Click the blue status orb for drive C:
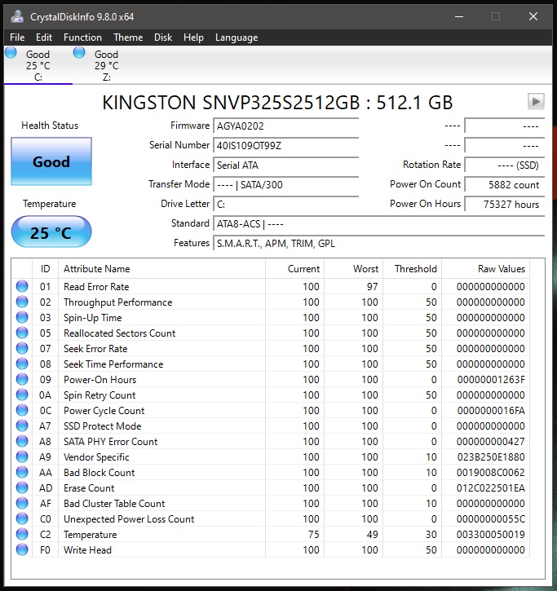The width and height of the screenshot is (557, 591). (11, 52)
